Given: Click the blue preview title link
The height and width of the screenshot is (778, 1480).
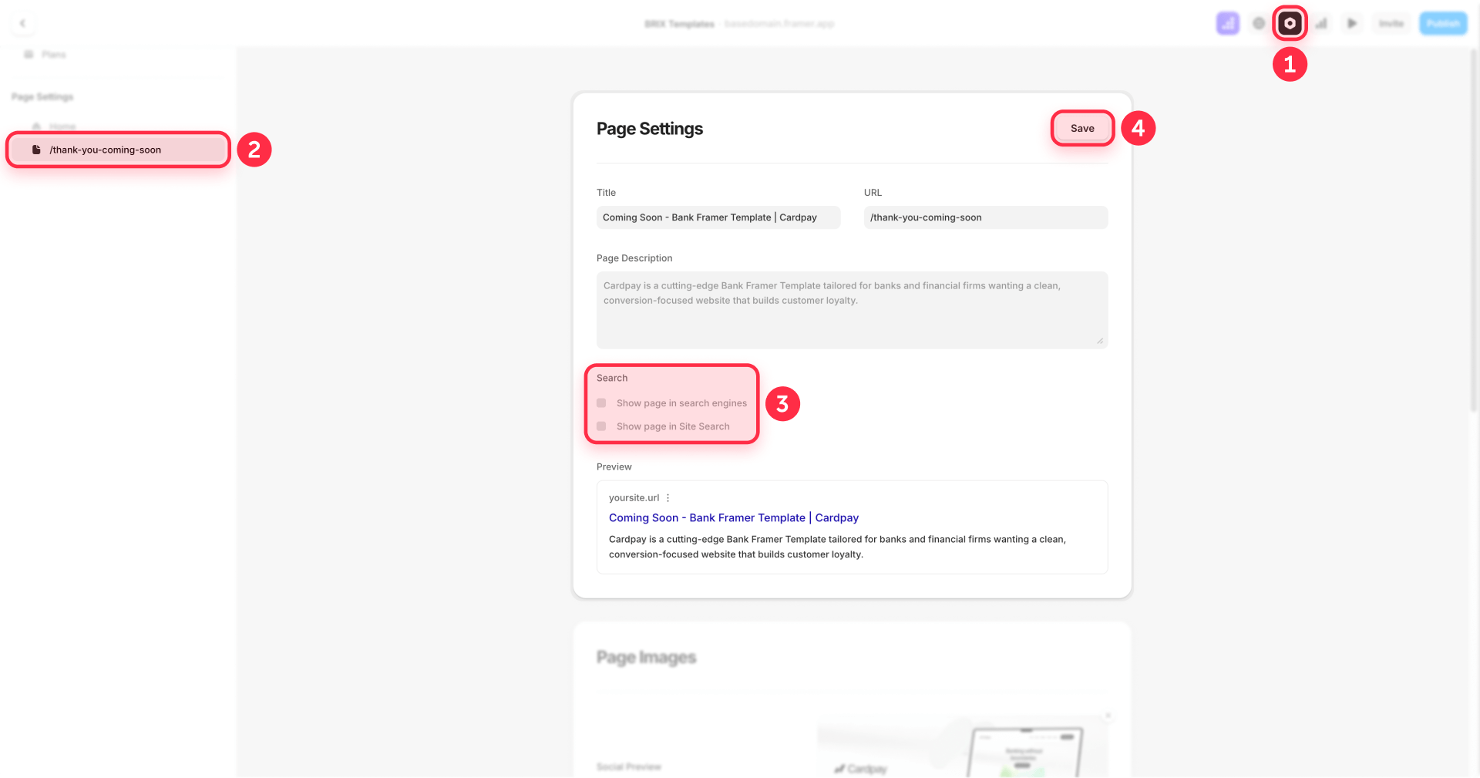Looking at the screenshot, I should click(733, 518).
